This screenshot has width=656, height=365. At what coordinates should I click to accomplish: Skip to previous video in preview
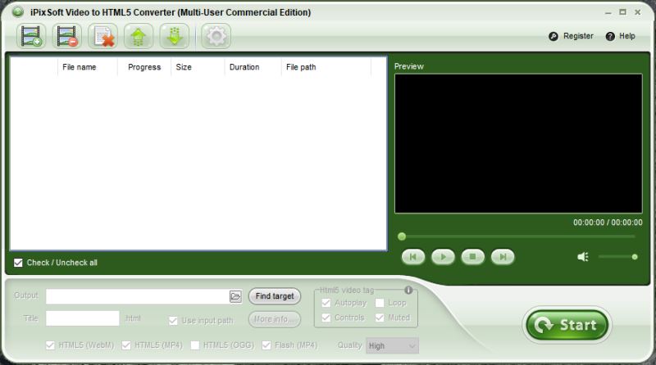413,257
